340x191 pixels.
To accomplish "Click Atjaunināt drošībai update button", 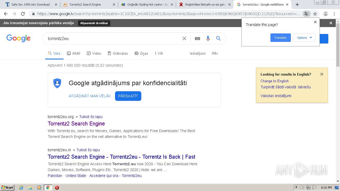I will 94,23.
